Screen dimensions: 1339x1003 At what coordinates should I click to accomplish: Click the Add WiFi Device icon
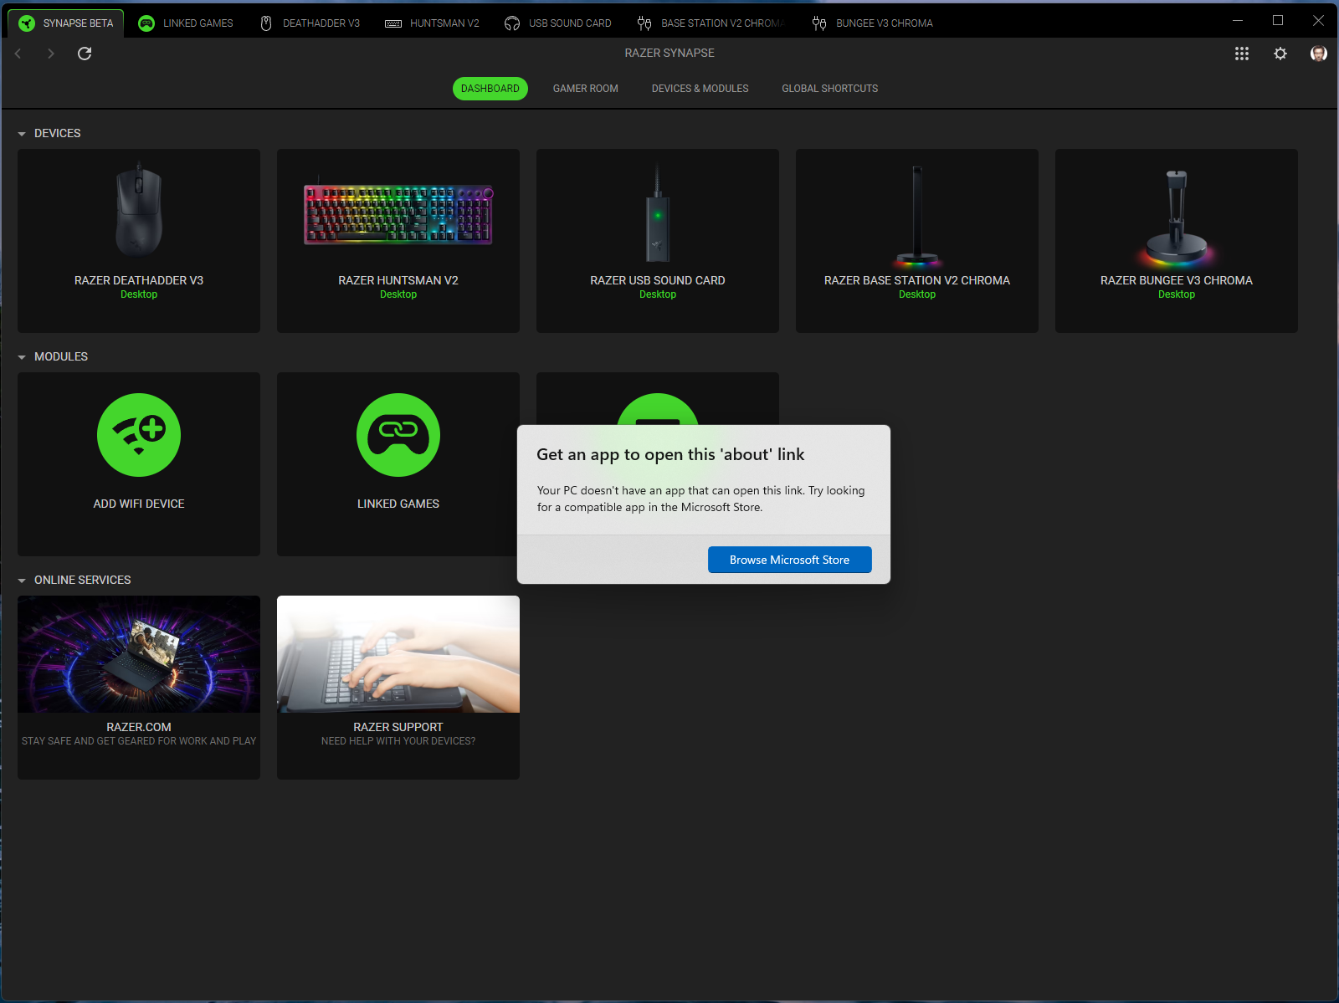click(x=139, y=435)
